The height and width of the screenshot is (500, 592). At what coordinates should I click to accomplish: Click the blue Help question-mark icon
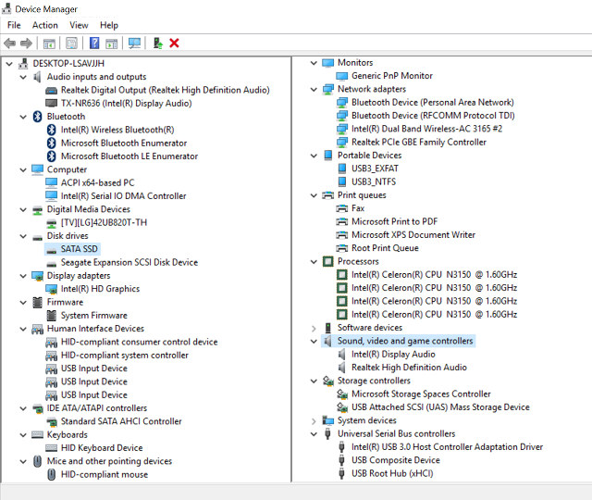pyautogui.click(x=94, y=44)
